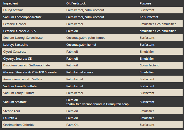
Task: Click the Oil Feedstock column header
Action: [x=76, y=3]
